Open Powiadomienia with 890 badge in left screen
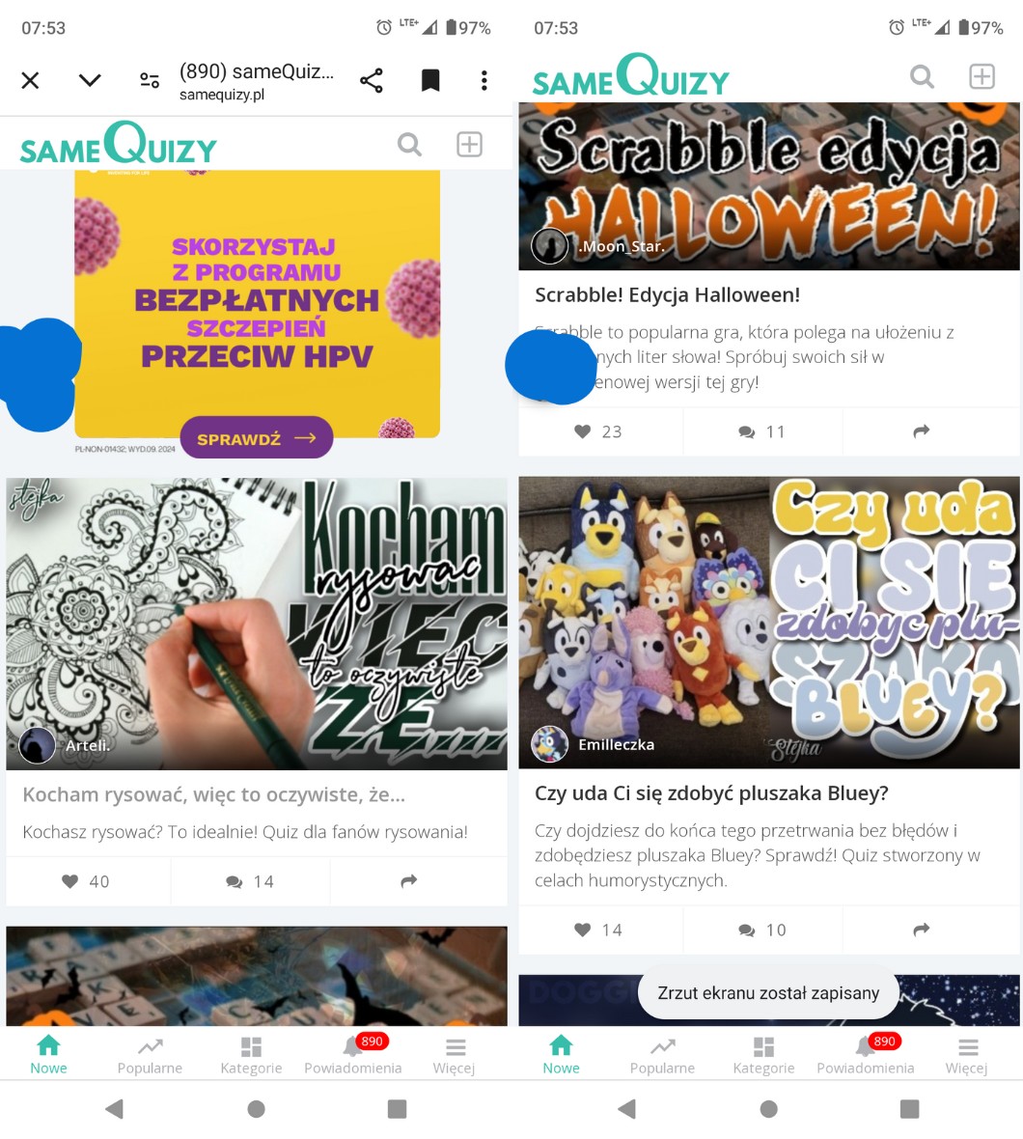This screenshot has width=1023, height=1139. (x=353, y=1055)
